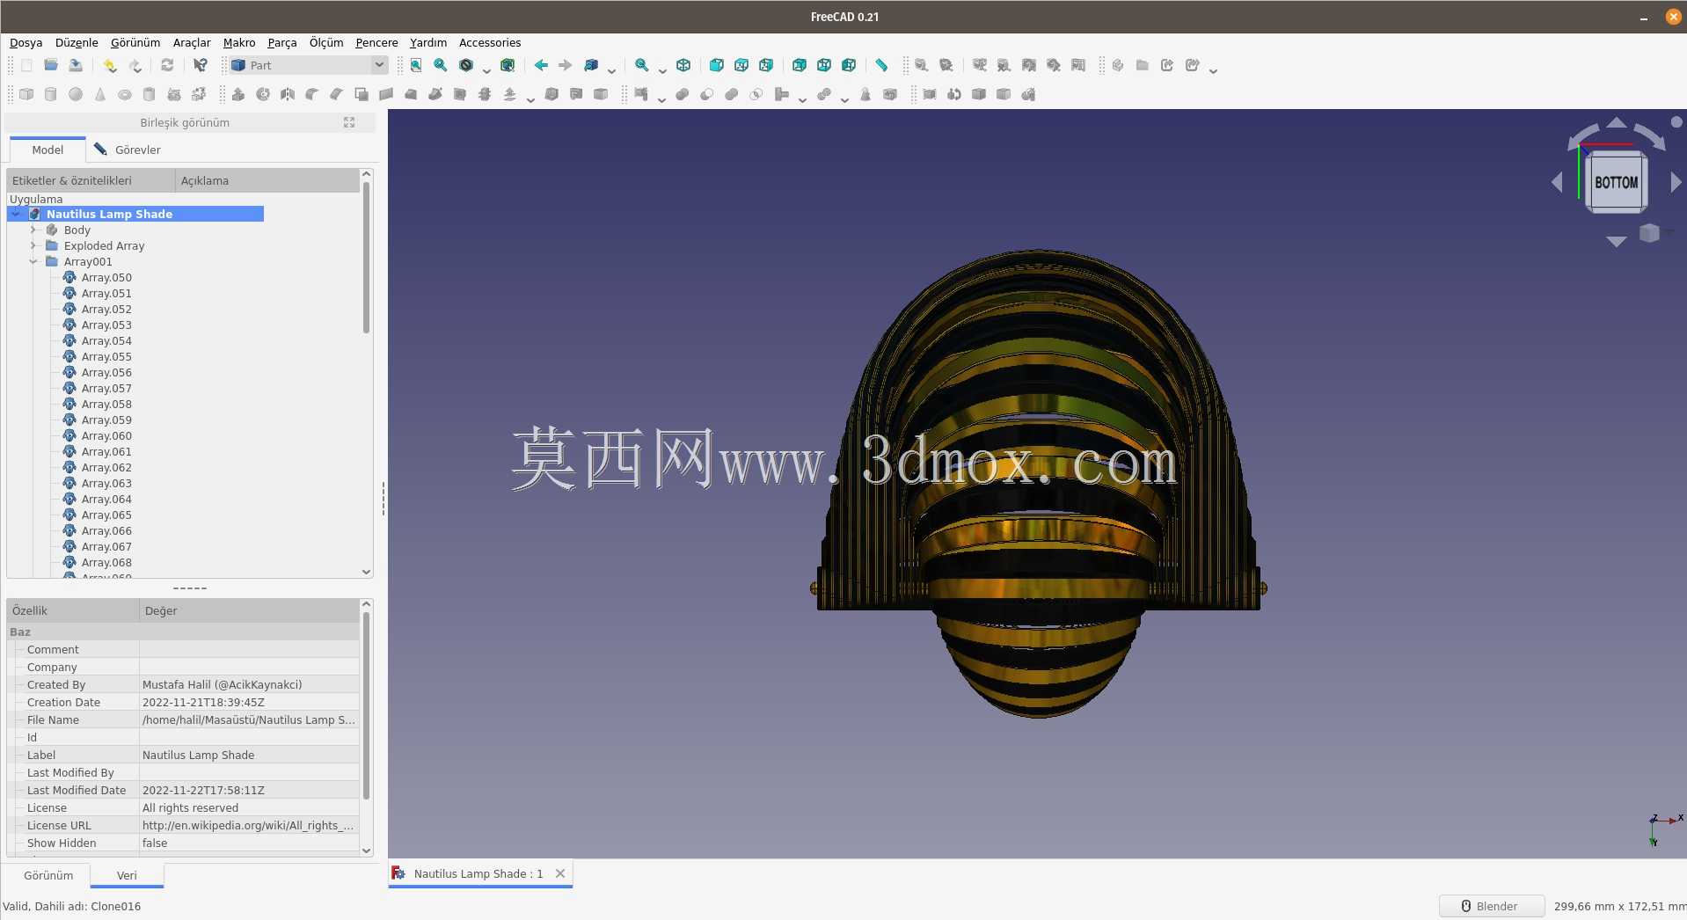Undo the last action via toolbar

coord(109,65)
